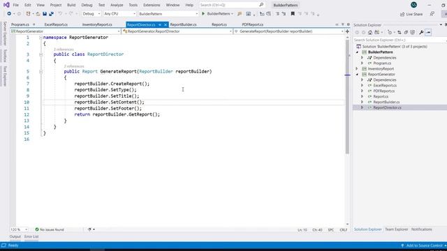Open the Extensions menu
The width and height of the screenshot is (447, 251).
point(152,5)
